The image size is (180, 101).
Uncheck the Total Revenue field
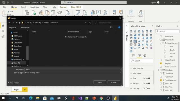point(161,80)
